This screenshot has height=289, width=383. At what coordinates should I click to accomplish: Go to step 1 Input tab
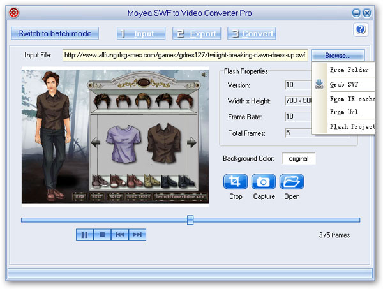pos(141,33)
